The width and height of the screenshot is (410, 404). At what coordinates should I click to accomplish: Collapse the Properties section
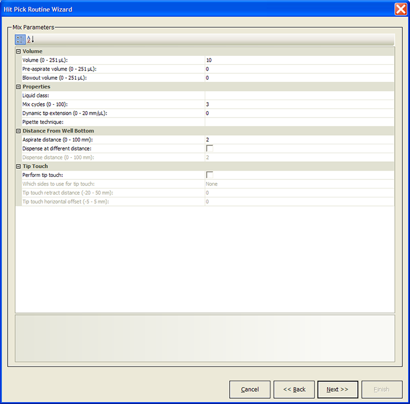pos(18,87)
